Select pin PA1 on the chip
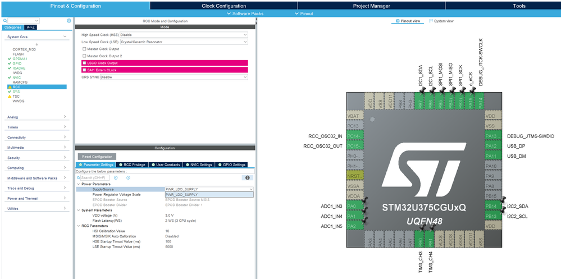Screen dimensions: 561x279 click(355, 216)
